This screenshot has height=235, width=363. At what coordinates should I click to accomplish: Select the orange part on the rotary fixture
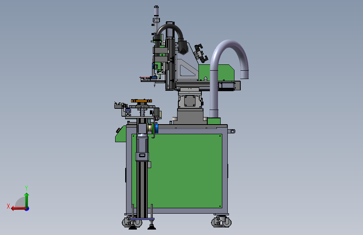(142, 101)
